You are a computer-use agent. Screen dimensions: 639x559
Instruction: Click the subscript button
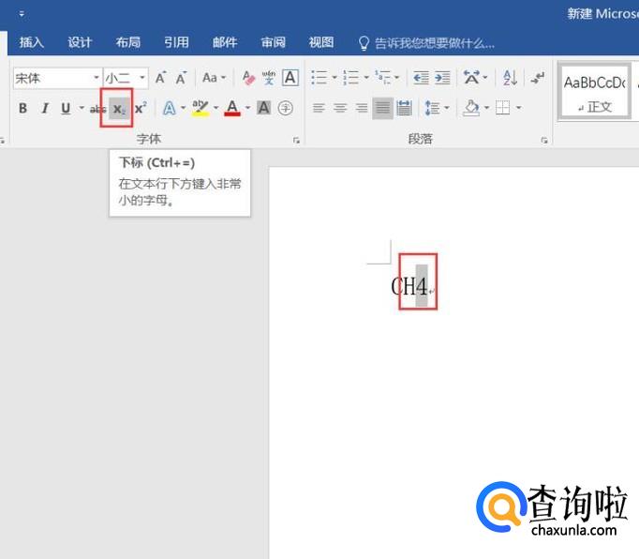(x=117, y=109)
